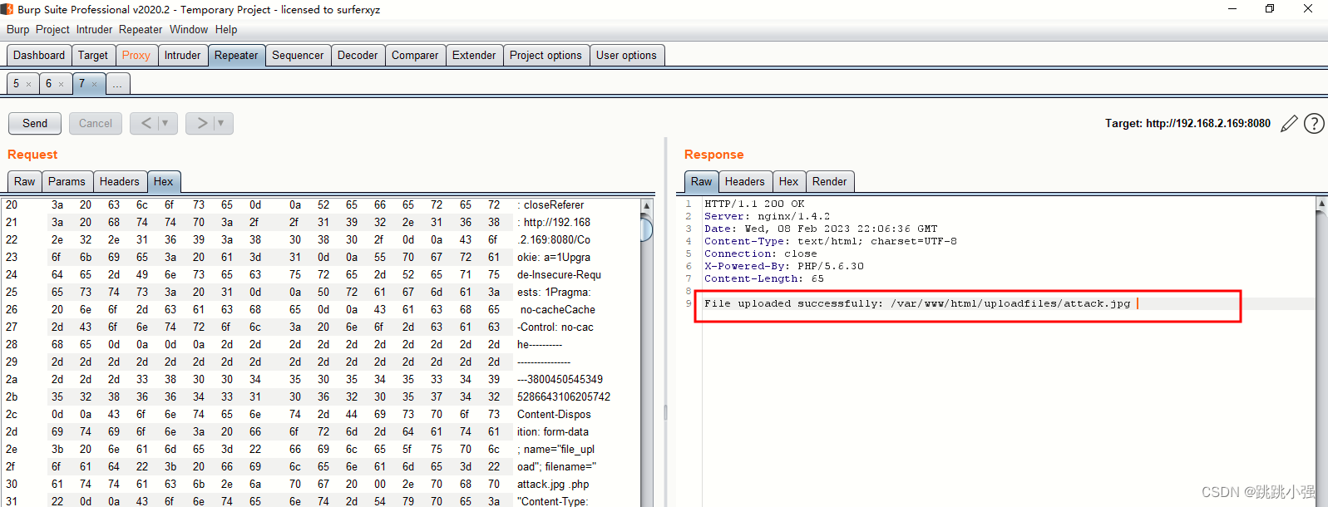Click the 'Target: http://192.168.2.169:8080' label
1328x507 pixels.
point(1187,124)
